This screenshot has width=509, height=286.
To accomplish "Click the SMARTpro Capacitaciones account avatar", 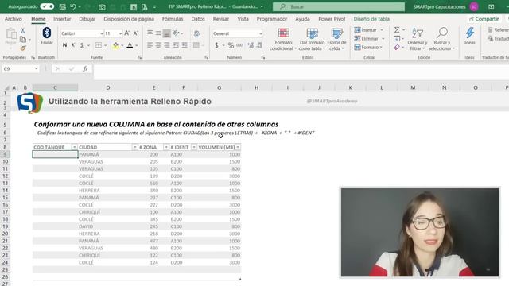I will coord(474,6).
